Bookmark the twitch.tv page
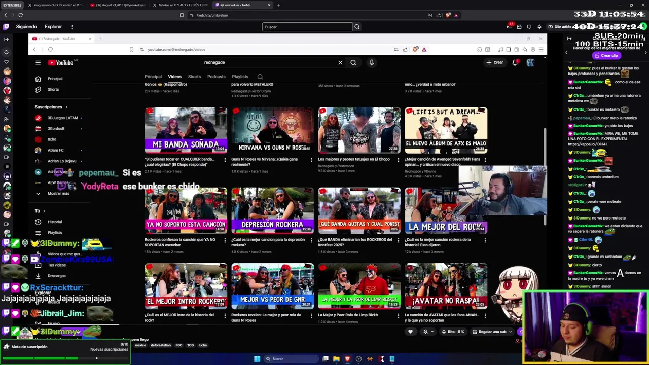 tap(182, 15)
